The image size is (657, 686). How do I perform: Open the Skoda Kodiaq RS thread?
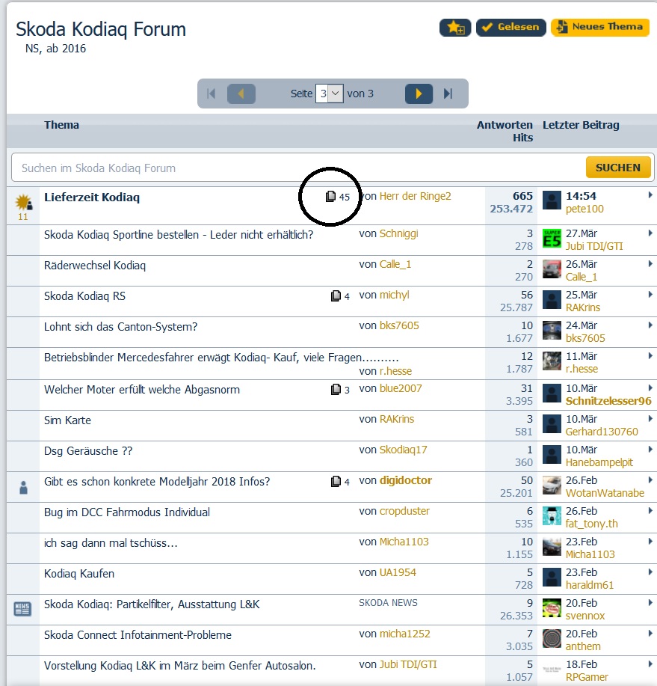pyautogui.click(x=84, y=296)
